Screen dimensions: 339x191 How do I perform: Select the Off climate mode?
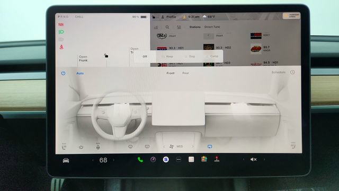145,56
